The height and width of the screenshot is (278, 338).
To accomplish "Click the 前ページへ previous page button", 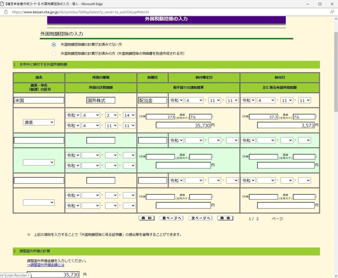I will tap(172, 218).
